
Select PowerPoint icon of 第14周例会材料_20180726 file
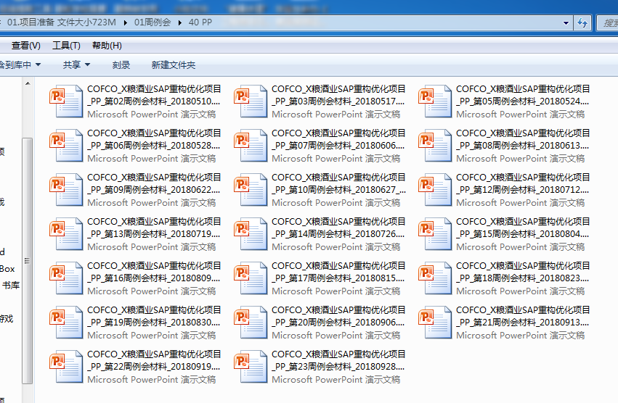coord(251,234)
